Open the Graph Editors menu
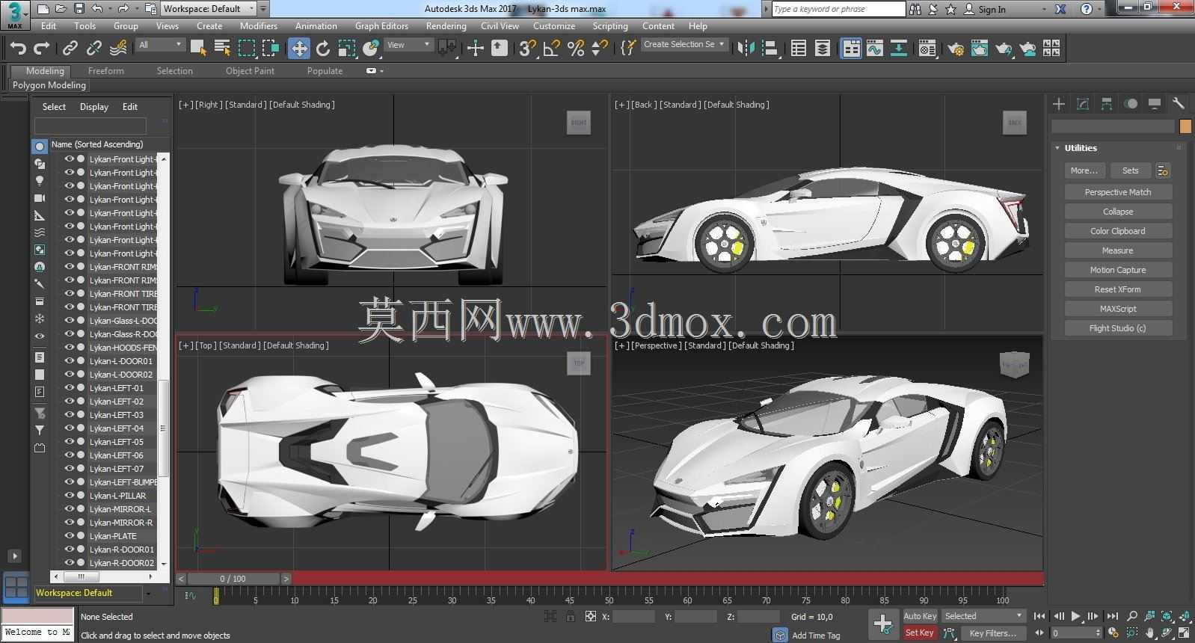This screenshot has width=1195, height=643. [x=381, y=26]
